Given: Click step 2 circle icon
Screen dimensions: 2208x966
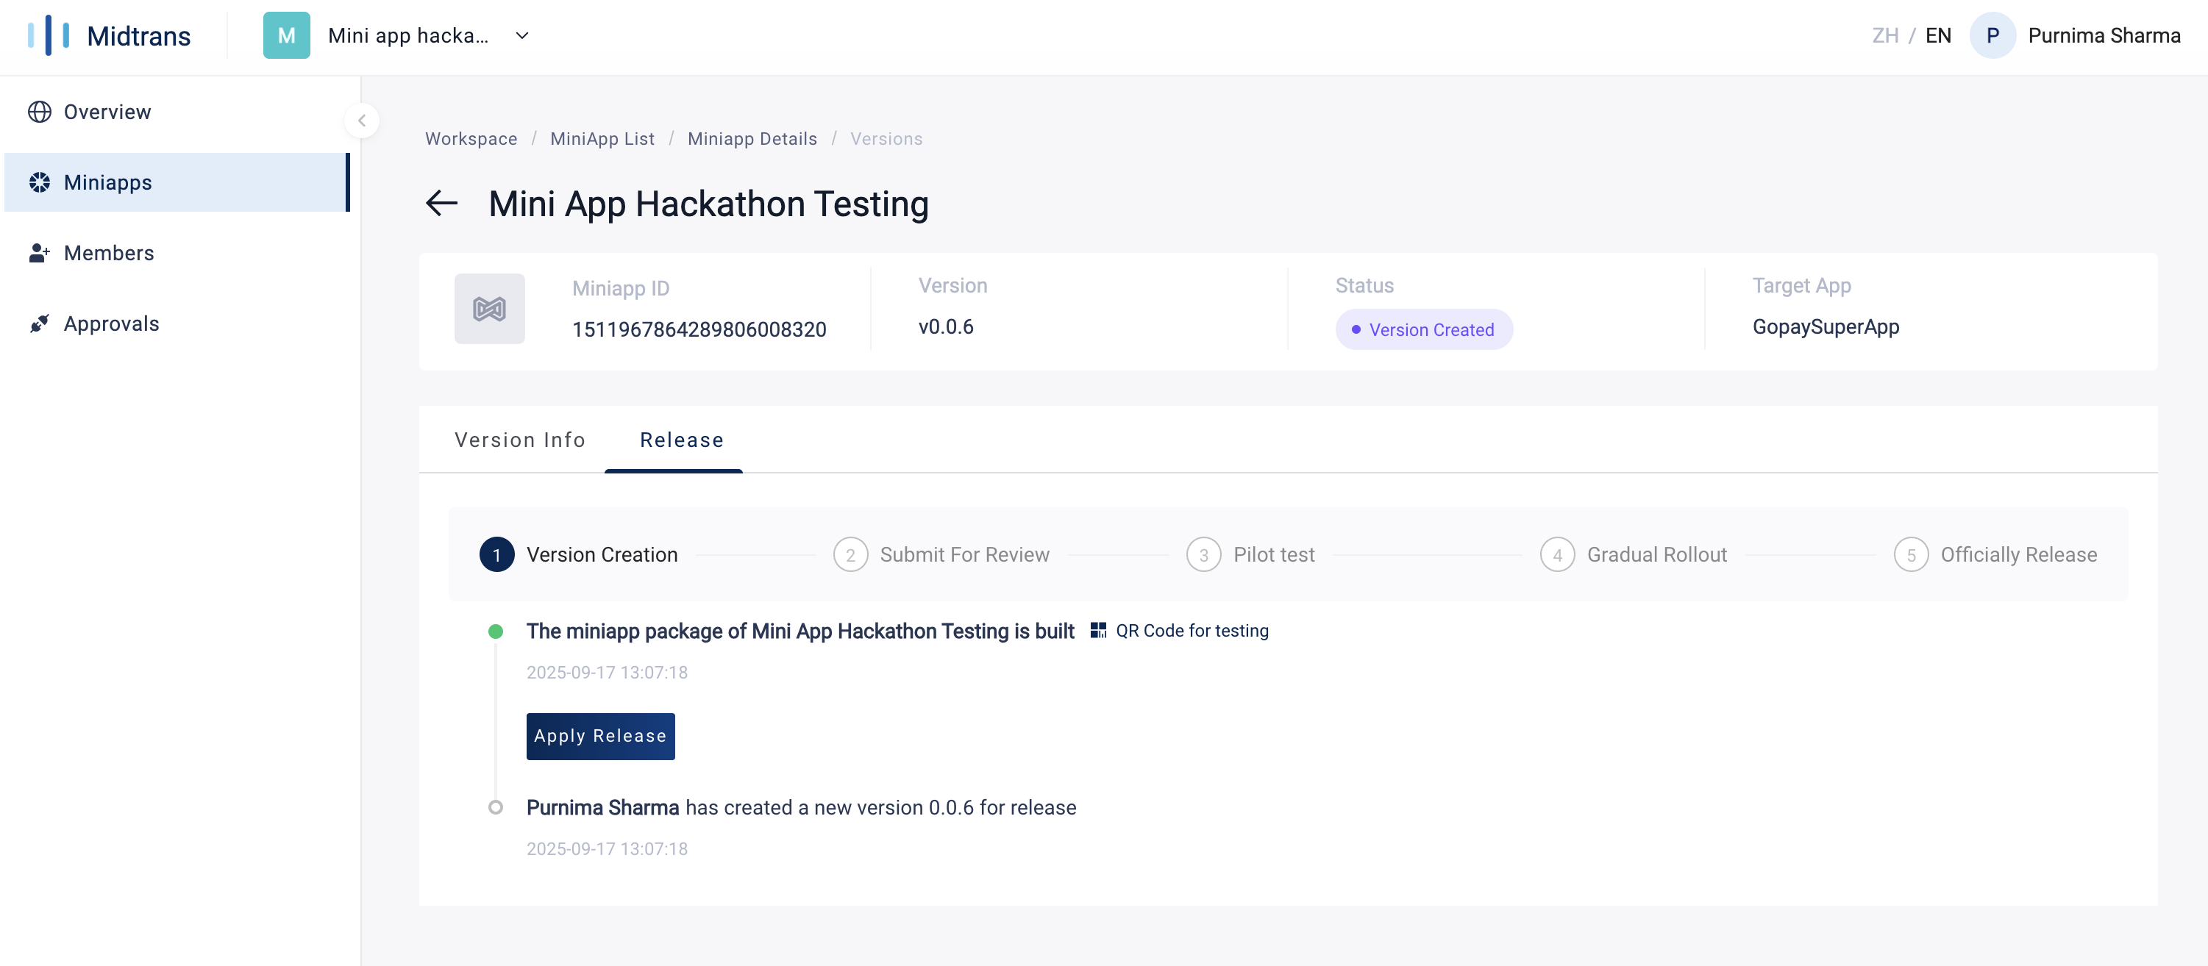Looking at the screenshot, I should click(850, 555).
